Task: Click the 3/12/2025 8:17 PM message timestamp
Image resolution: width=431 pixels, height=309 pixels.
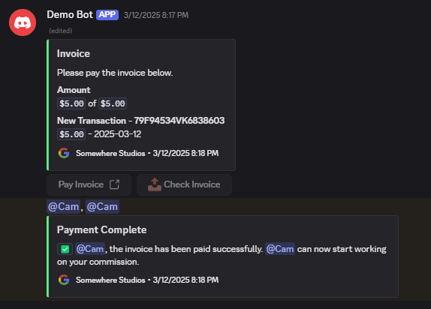Action: (156, 15)
